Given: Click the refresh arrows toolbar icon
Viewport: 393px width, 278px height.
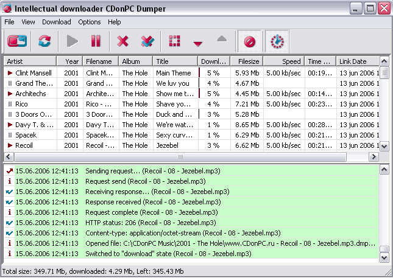Looking at the screenshot, I should tap(44, 41).
